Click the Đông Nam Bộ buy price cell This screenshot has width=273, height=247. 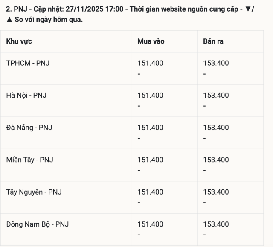(150, 224)
